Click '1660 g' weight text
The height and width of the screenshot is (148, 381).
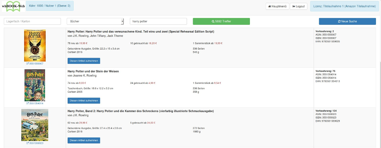197,131
